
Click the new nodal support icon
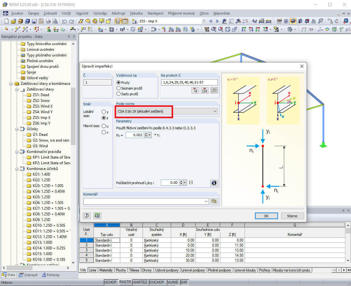48,29
